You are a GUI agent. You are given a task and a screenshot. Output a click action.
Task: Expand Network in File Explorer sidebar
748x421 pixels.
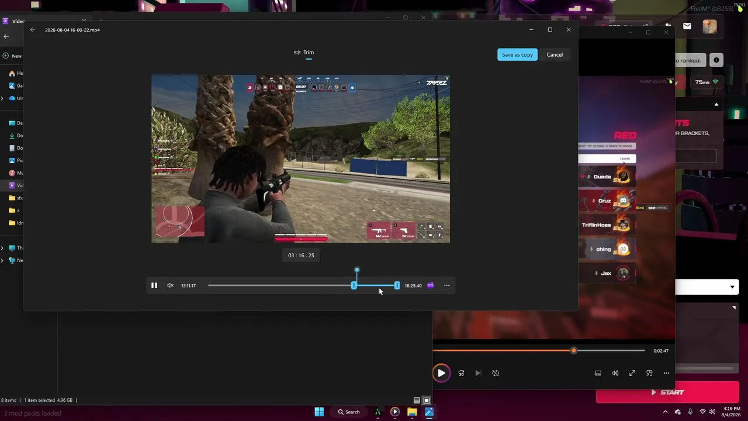[x=2, y=260]
